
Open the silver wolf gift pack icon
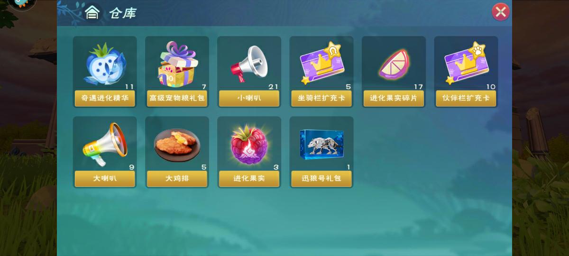pyautogui.click(x=321, y=145)
